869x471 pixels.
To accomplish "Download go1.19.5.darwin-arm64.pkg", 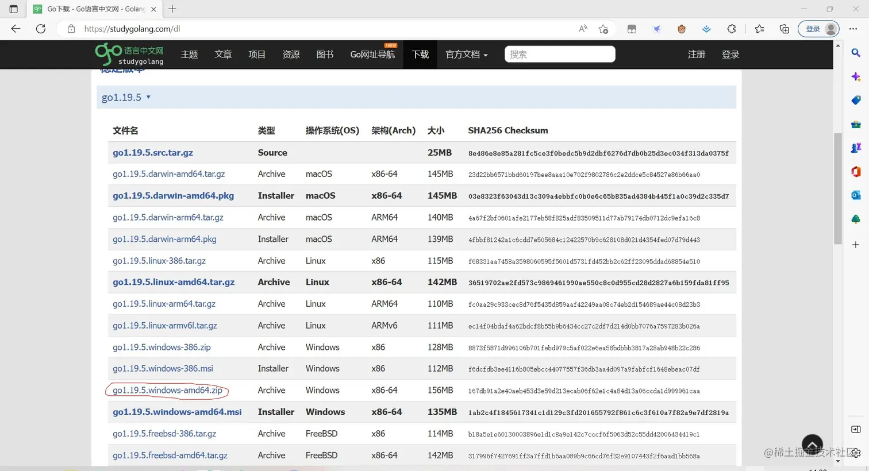I will click(x=164, y=239).
